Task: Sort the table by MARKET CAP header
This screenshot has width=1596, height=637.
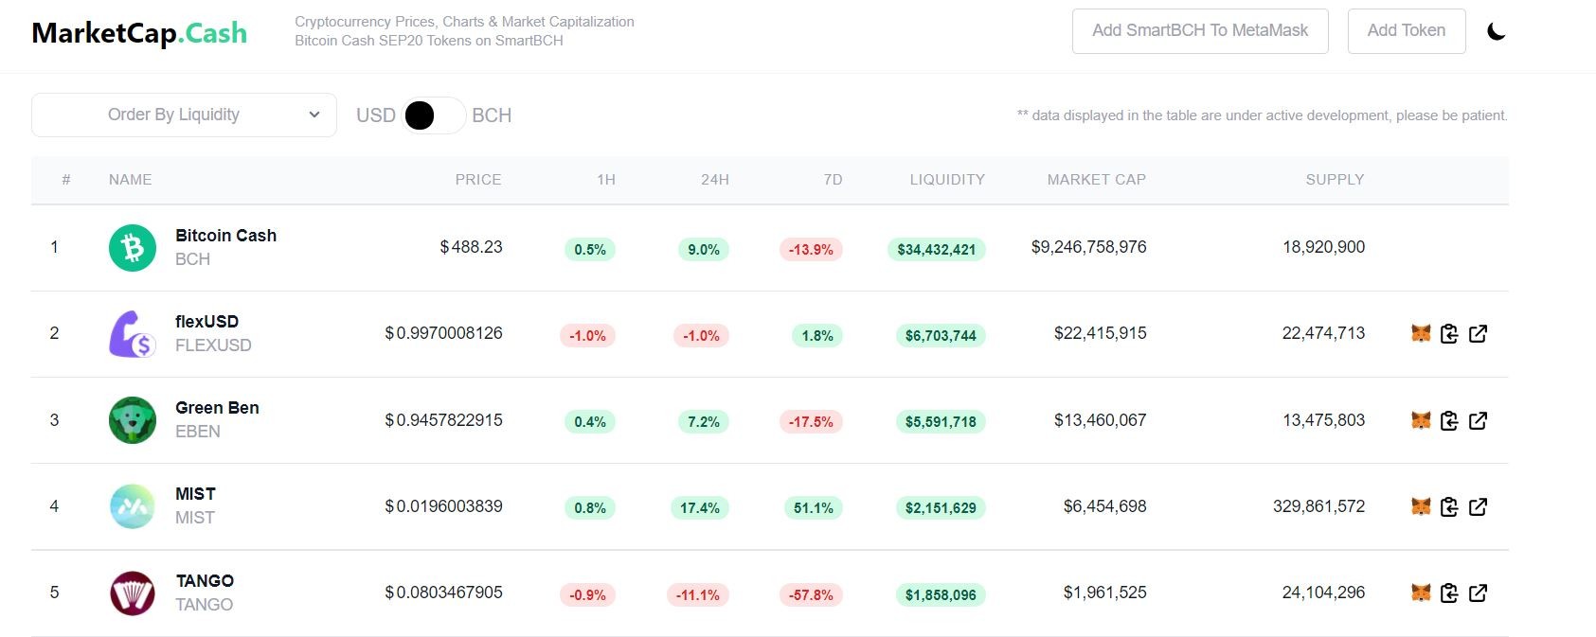Action: click(1096, 180)
